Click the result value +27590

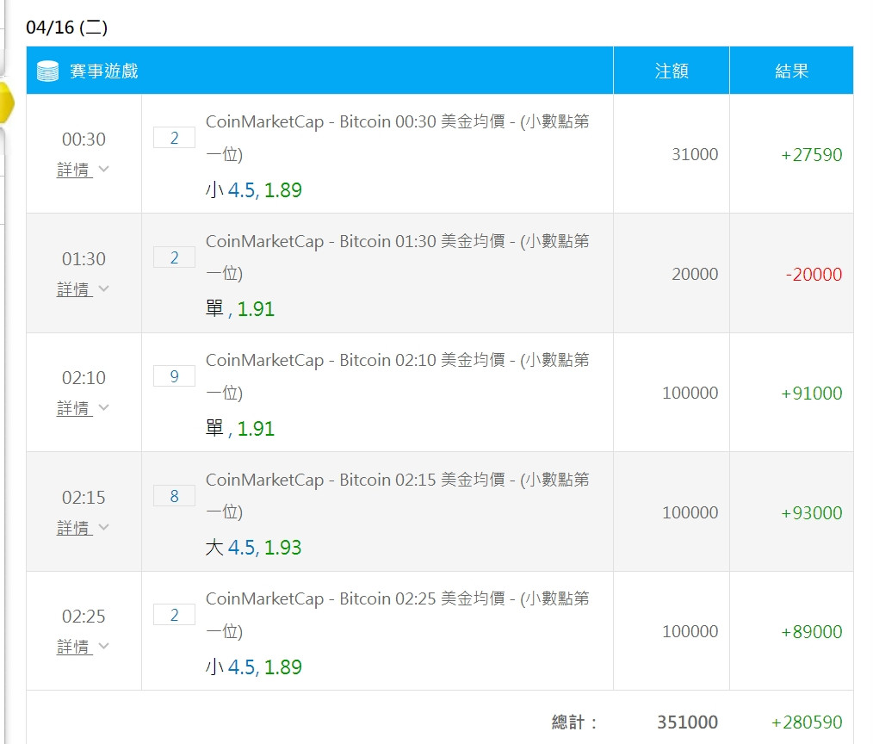point(811,155)
